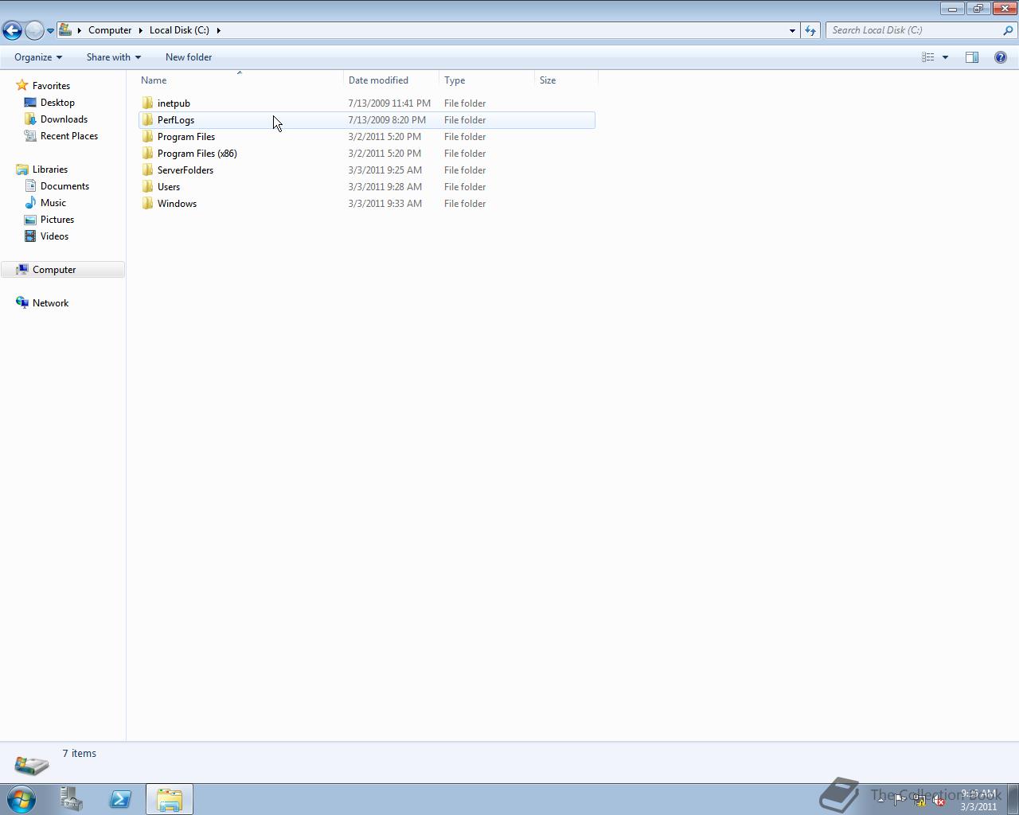Select Computer in the address breadcrumb
This screenshot has width=1019, height=815.
[110, 30]
